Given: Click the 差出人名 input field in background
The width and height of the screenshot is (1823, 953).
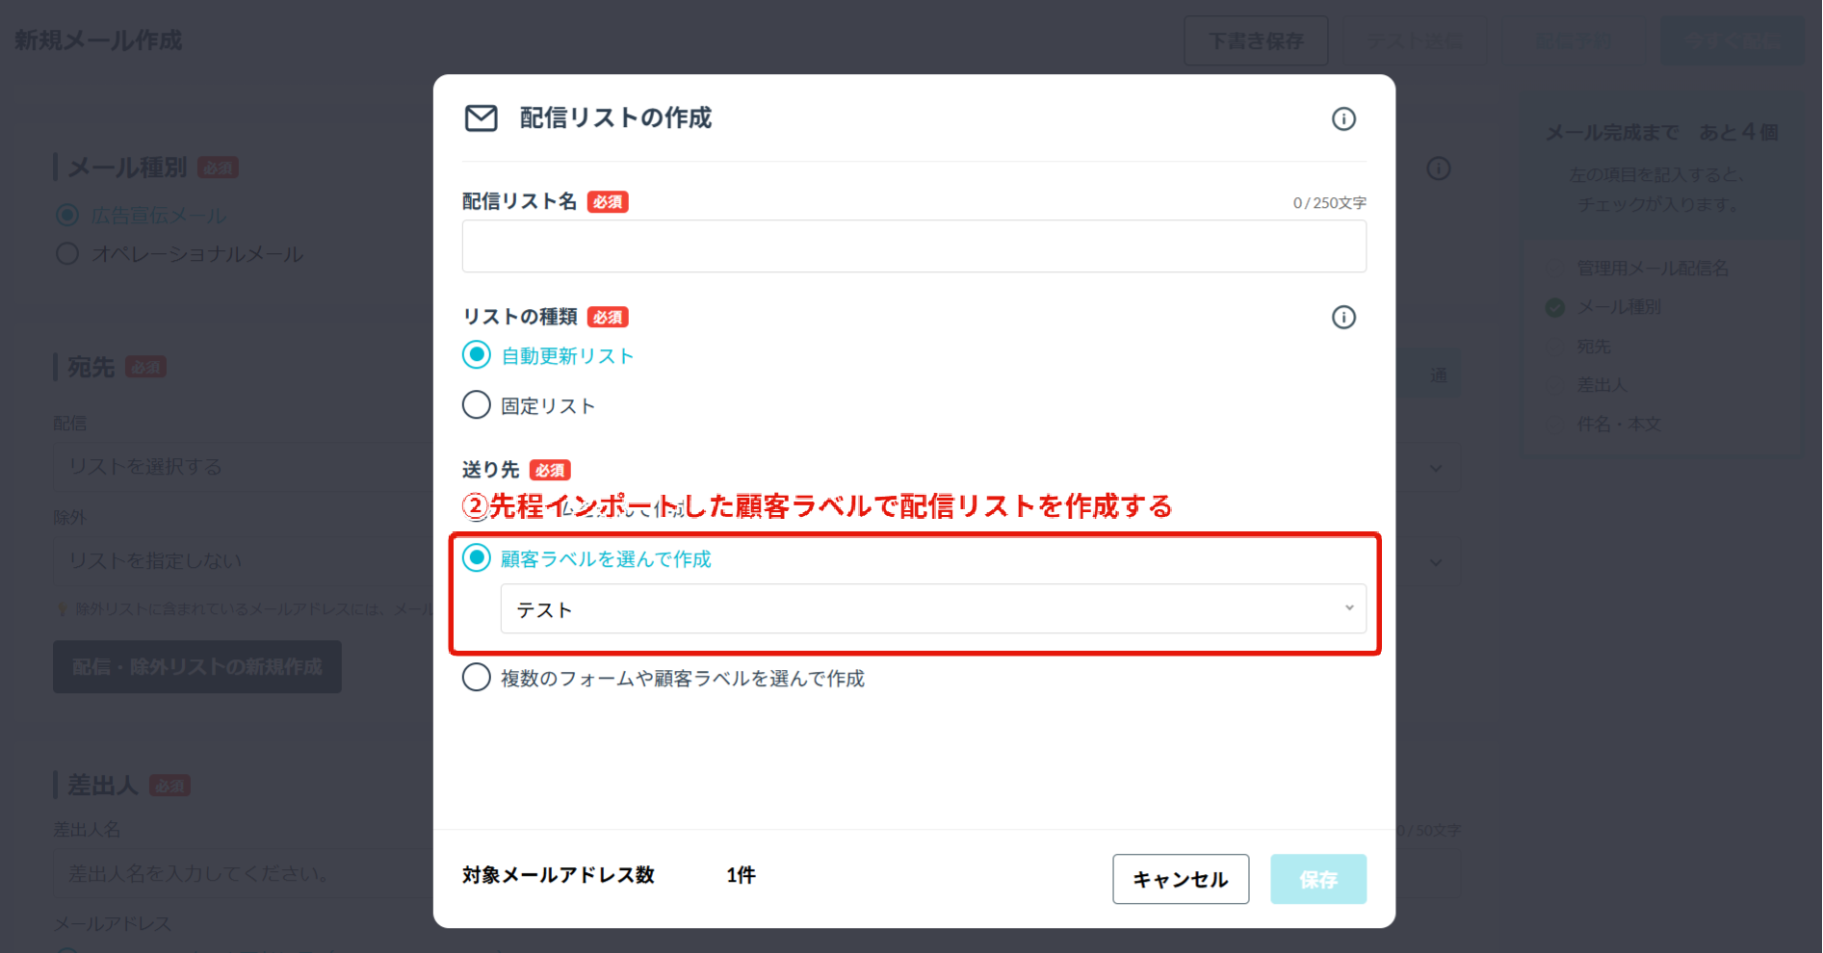Looking at the screenshot, I should click(243, 873).
